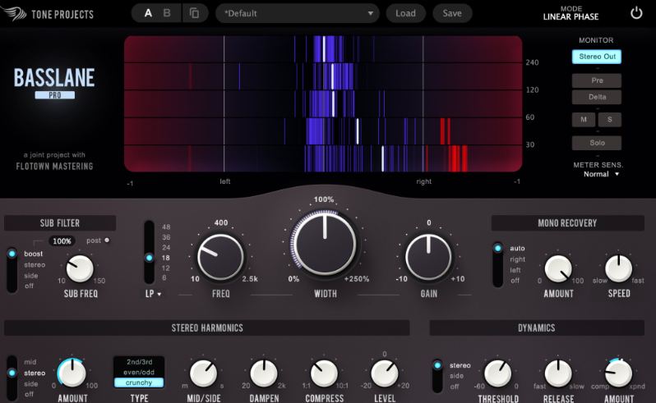656x403 pixels.
Task: Click the Stereo Harmonics Amount knob
Action: pos(72,373)
